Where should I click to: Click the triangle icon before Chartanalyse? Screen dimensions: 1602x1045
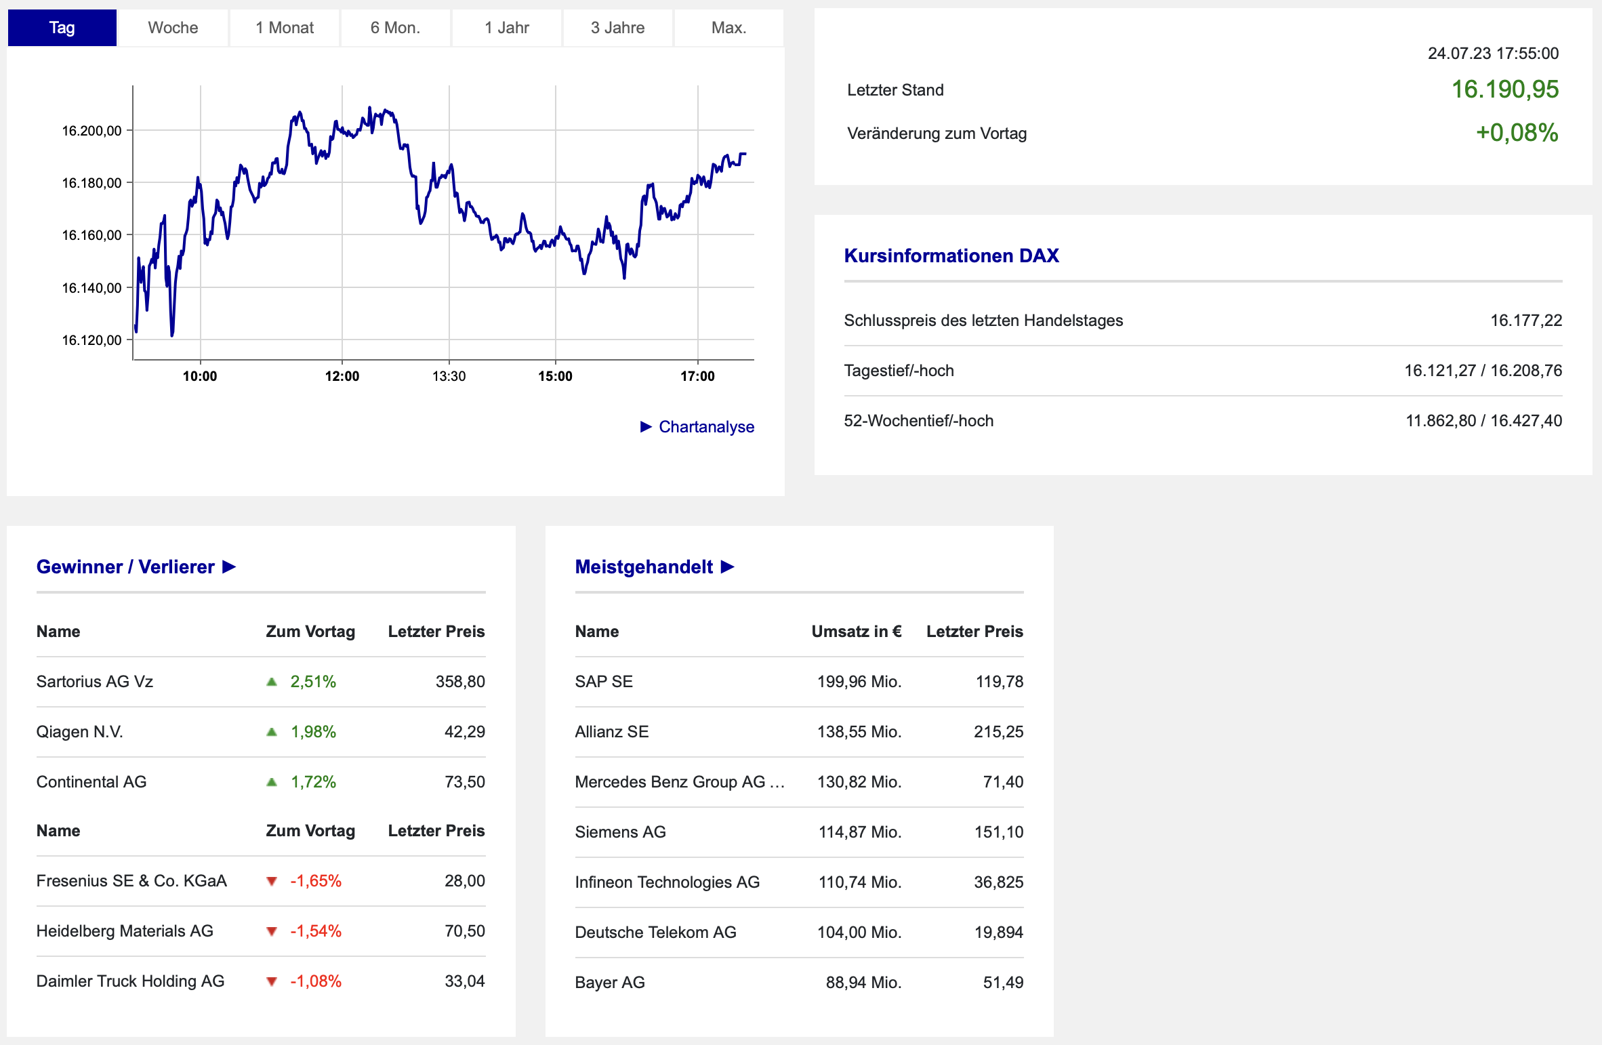pyautogui.click(x=646, y=427)
